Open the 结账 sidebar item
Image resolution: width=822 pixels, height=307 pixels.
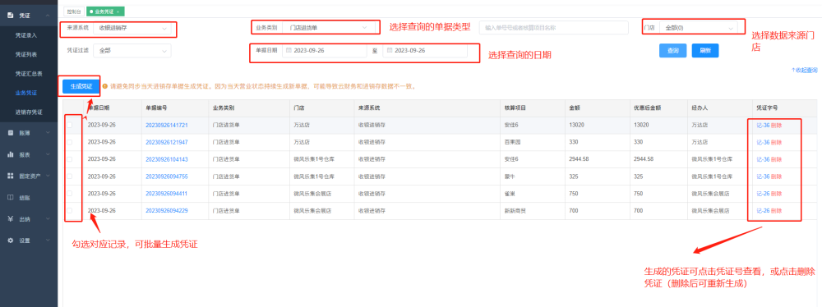click(25, 198)
